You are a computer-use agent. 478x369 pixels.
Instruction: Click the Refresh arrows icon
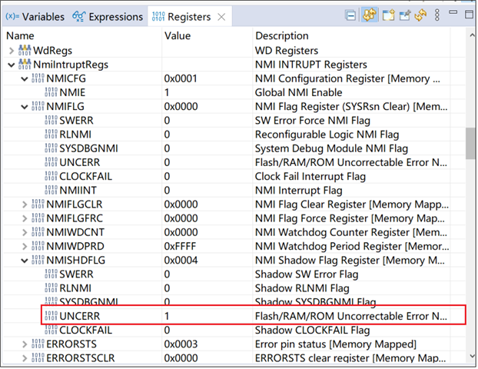coord(420,15)
